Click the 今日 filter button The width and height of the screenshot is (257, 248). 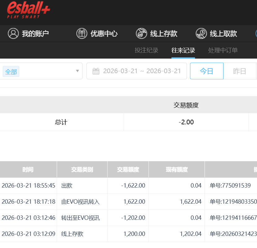(x=206, y=71)
